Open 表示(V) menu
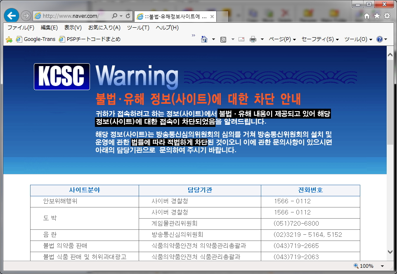 [x=73, y=28]
